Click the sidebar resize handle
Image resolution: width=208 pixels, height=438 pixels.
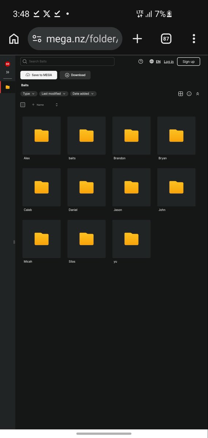[14, 242]
